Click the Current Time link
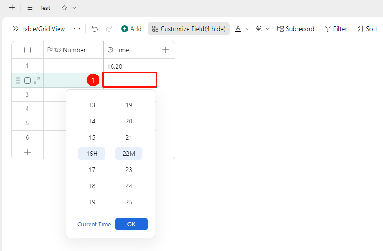 94,224
